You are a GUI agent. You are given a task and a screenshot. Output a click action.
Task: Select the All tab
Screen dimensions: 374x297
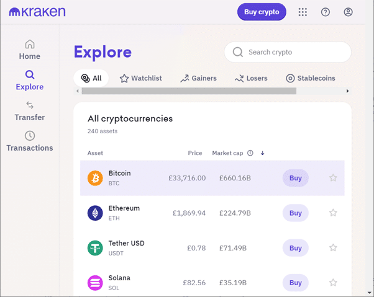(91, 78)
